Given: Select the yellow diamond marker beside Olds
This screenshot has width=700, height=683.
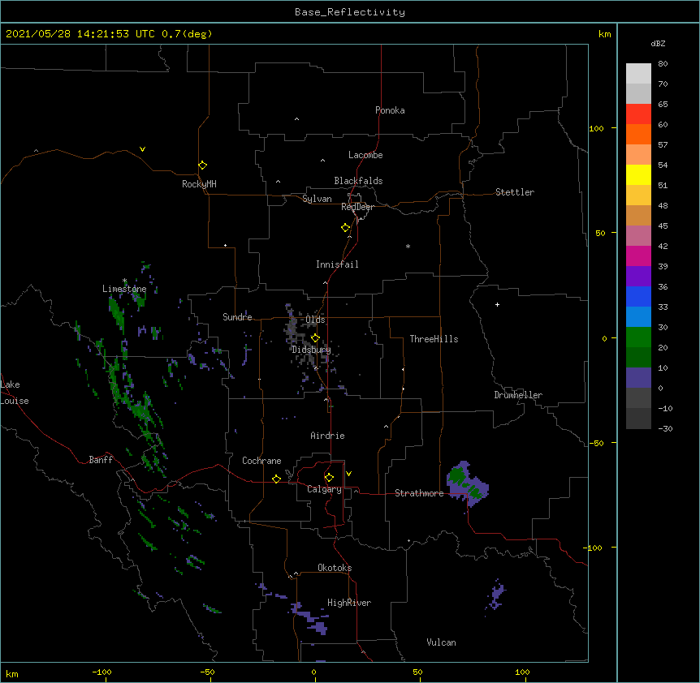Looking at the screenshot, I should click(x=315, y=337).
